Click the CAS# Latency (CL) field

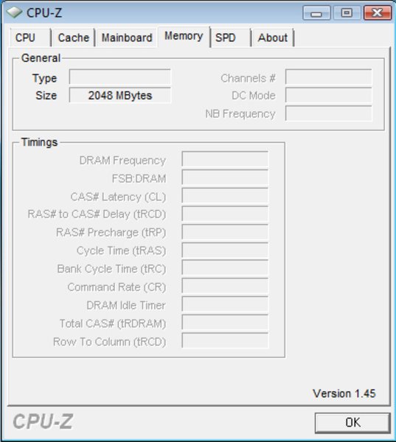pos(225,196)
